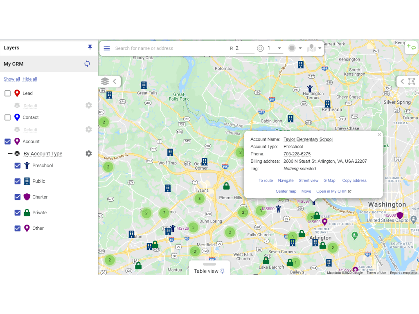Collapse the panel using the left chevron near the layers icon
419x314 pixels.
click(x=113, y=81)
